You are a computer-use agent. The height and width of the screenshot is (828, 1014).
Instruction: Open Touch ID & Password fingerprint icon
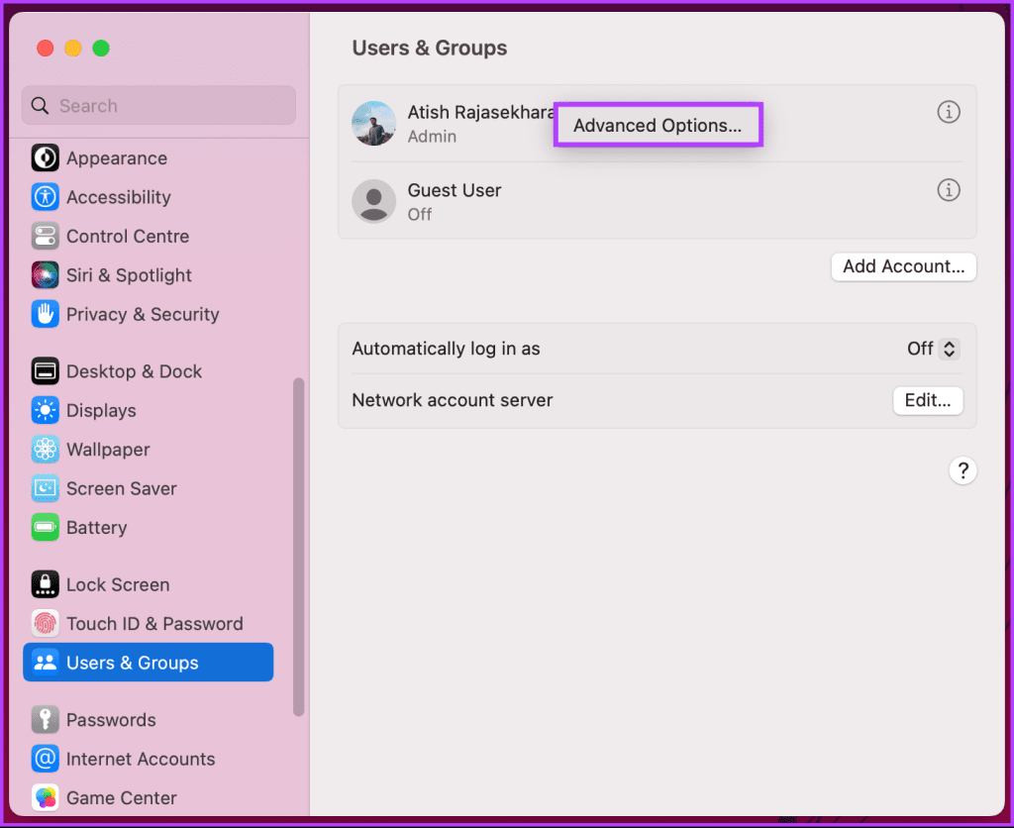[46, 624]
